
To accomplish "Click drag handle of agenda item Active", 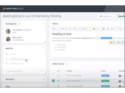I will click(x=6, y=54).
